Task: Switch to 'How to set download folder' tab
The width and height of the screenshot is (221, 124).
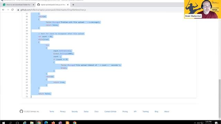Action: pyautogui.click(x=18, y=4)
